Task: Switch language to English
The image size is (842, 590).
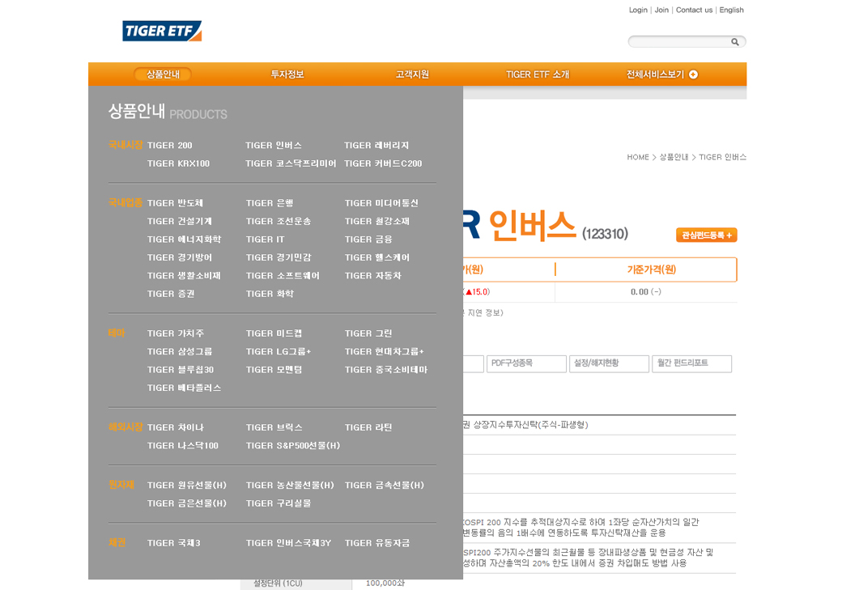Action: (731, 10)
